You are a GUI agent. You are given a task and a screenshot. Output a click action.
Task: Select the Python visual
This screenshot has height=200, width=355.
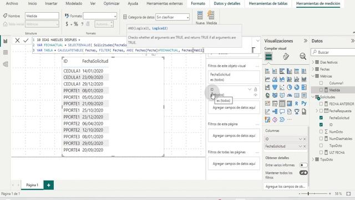click(304, 104)
